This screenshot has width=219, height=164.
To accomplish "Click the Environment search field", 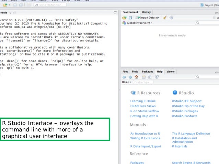I will click(207, 23).
